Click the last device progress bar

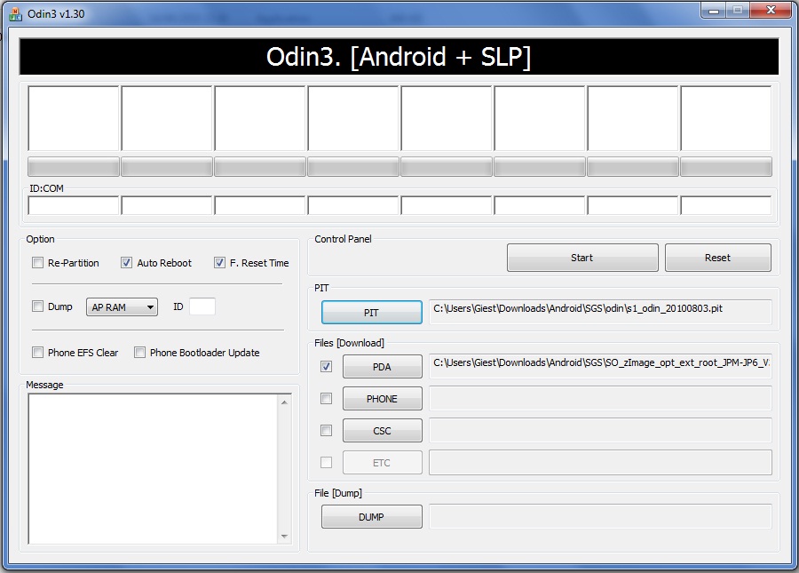[x=726, y=167]
